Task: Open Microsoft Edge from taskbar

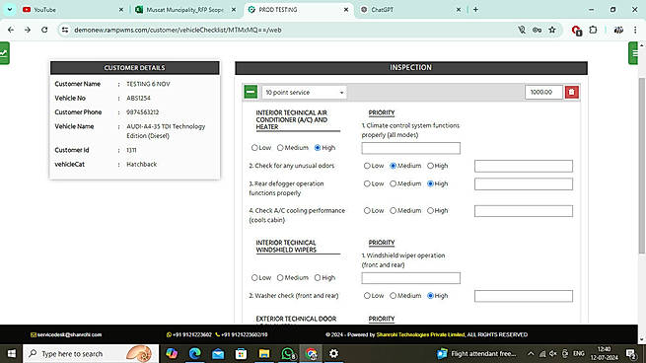Action: point(194,353)
